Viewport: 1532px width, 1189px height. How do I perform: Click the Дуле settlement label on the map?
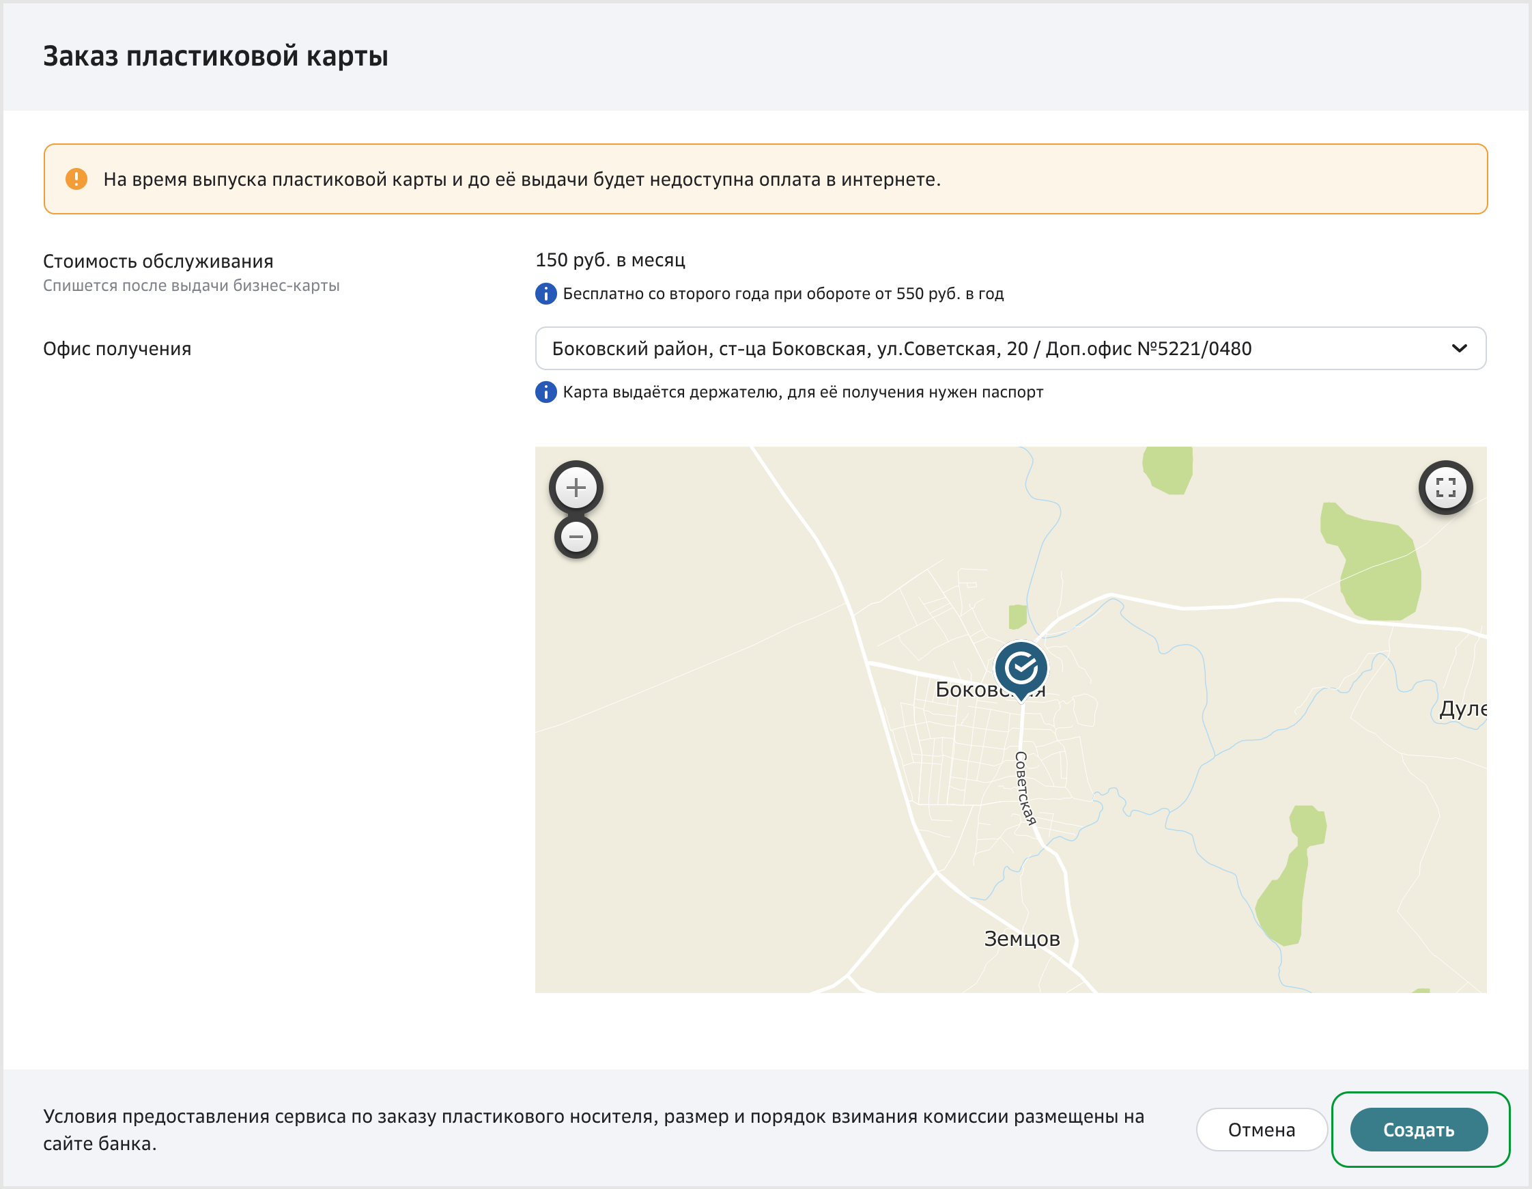[1462, 709]
